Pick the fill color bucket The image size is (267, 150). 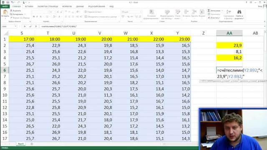(54, 17)
